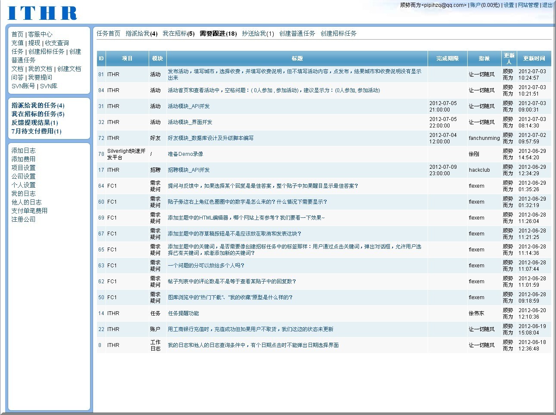
Task: Open task 用工商银行充值时 issue
Action: (x=250, y=329)
